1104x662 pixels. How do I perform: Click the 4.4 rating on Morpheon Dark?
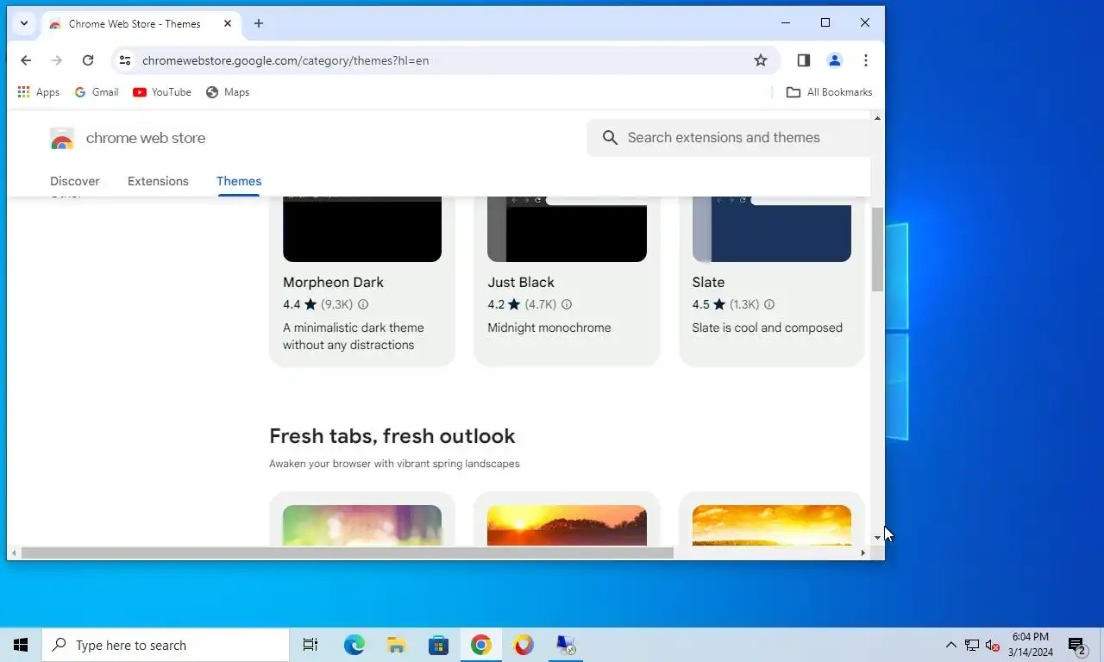(300, 304)
